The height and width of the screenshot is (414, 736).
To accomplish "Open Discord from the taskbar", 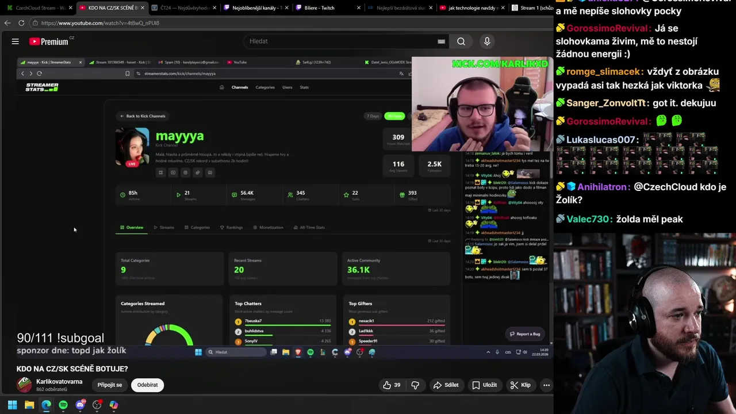I will 80,405.
